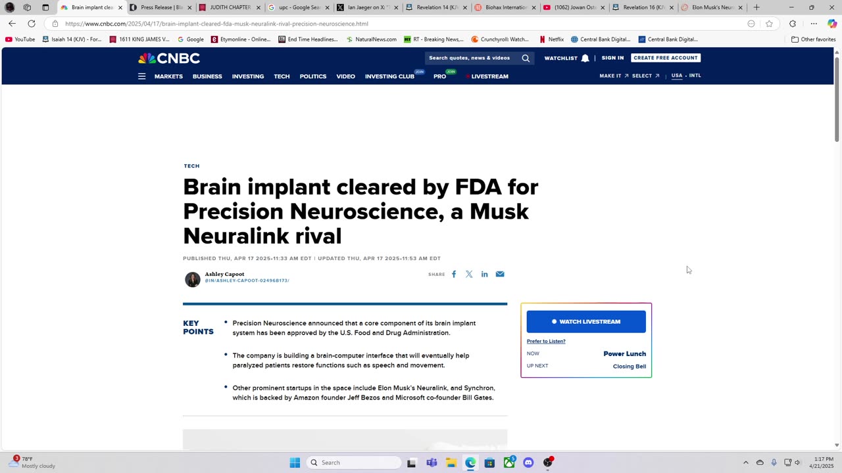The height and width of the screenshot is (473, 842).
Task: Switch to Press Release tab
Action: point(162,7)
